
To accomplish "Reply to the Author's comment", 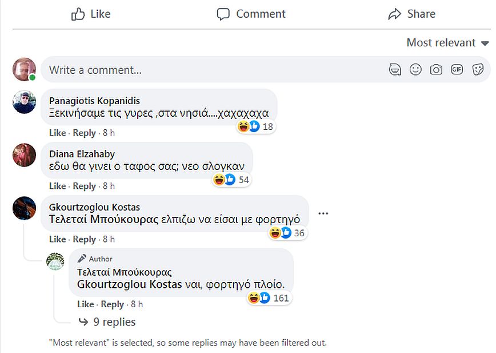I will [112, 304].
